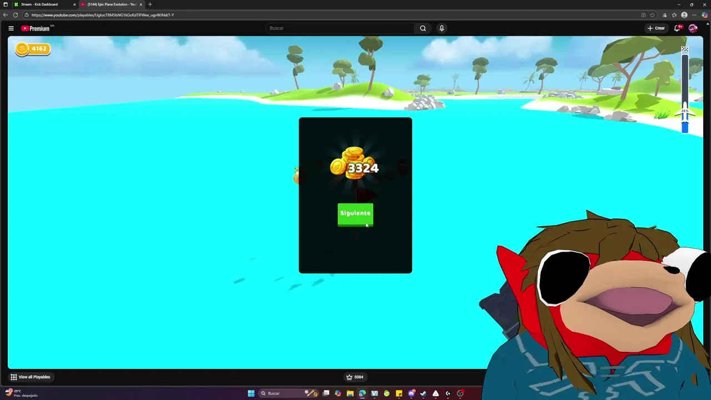
Task: Add page to favorites with star icon
Action: pyautogui.click(x=652, y=15)
